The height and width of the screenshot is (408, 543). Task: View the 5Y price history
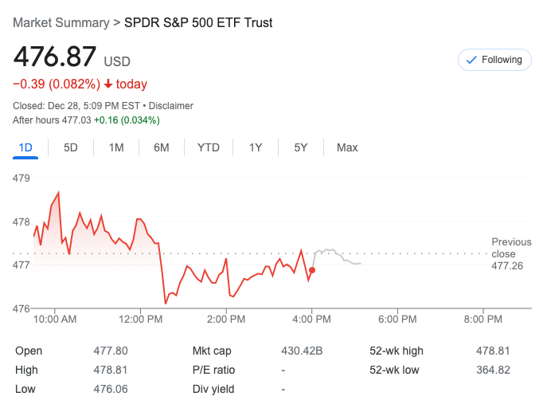pyautogui.click(x=300, y=147)
